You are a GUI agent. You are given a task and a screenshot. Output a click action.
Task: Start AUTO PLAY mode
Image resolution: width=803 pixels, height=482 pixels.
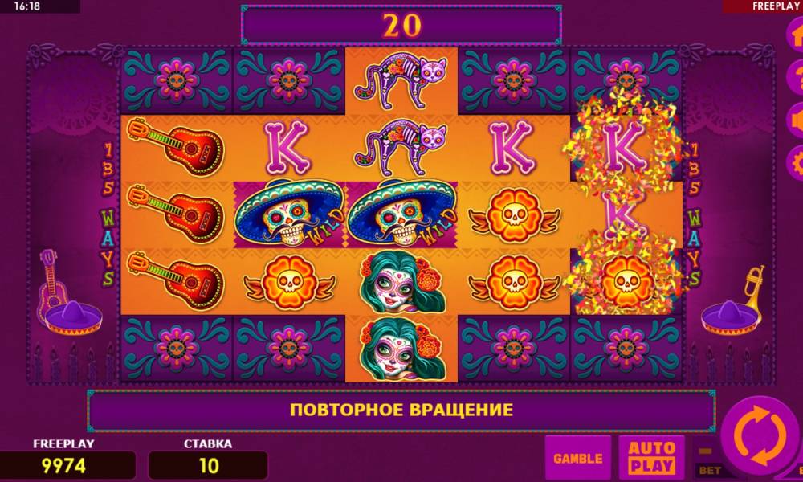pos(651,457)
